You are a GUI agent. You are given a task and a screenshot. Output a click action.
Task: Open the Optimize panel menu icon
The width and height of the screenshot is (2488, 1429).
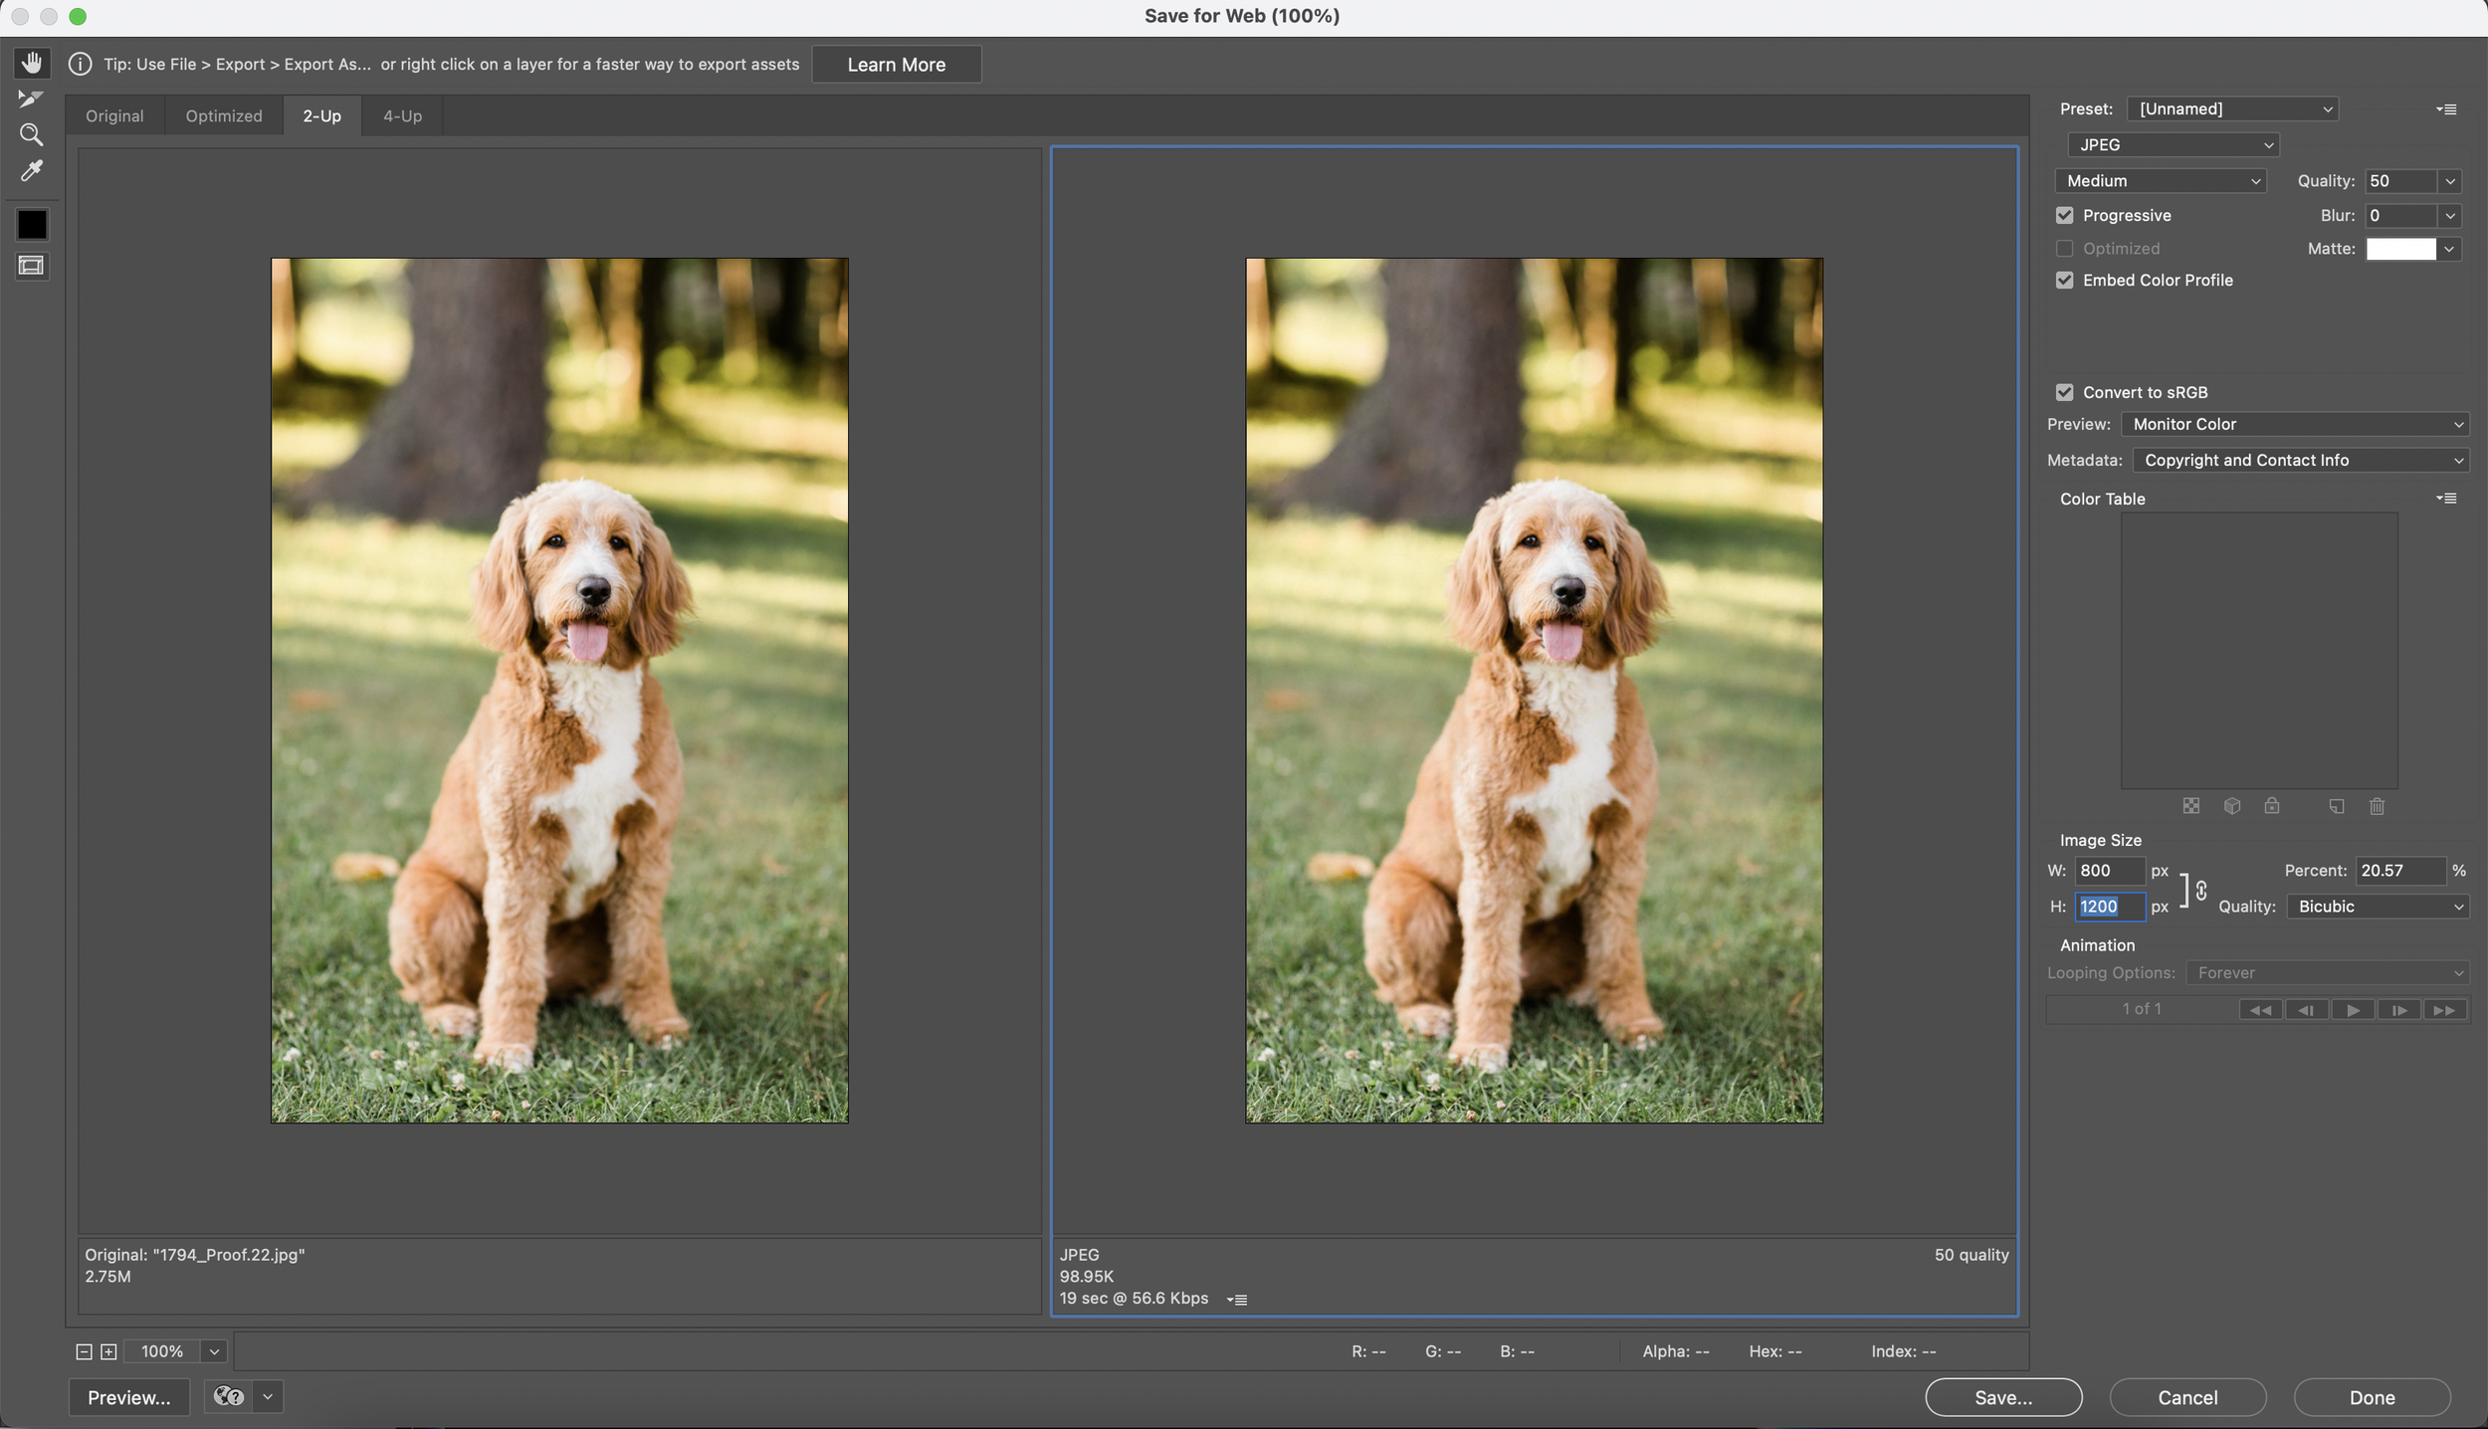[x=2446, y=108]
